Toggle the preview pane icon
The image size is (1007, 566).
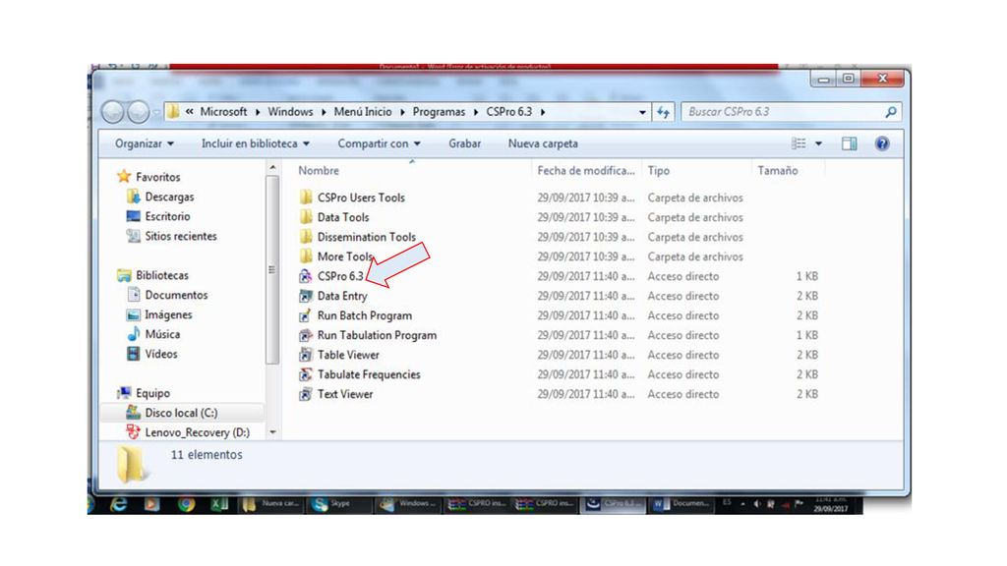(x=849, y=143)
